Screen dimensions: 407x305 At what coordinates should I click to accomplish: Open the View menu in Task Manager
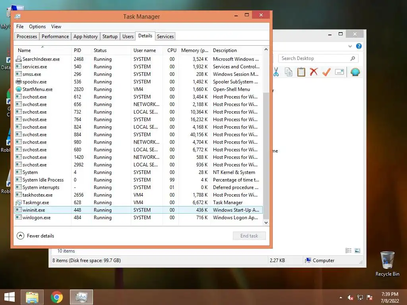[56, 27]
